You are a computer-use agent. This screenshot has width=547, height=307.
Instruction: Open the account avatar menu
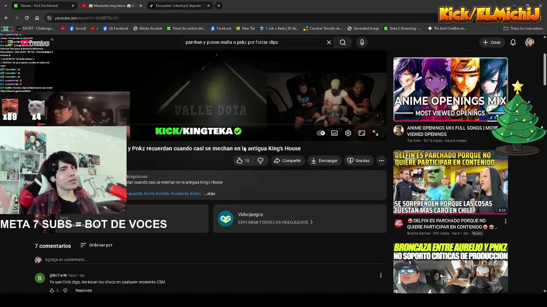529,42
